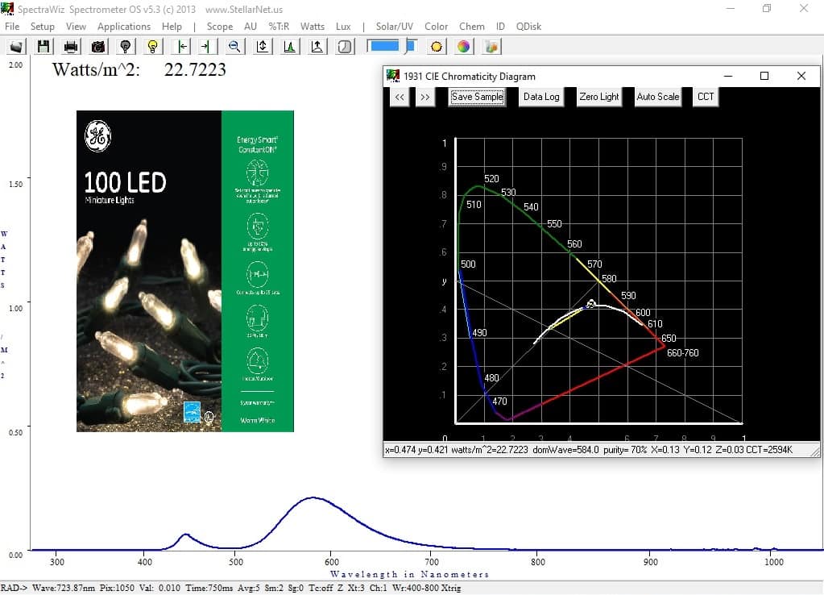Click the Auto Scale button
Screen dimensions: 824x595
click(x=658, y=97)
